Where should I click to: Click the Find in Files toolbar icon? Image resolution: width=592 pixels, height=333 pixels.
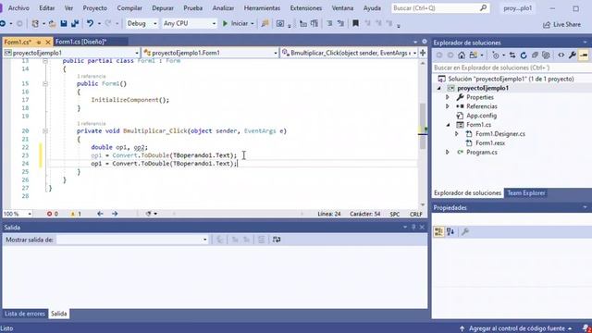[x=265, y=23]
